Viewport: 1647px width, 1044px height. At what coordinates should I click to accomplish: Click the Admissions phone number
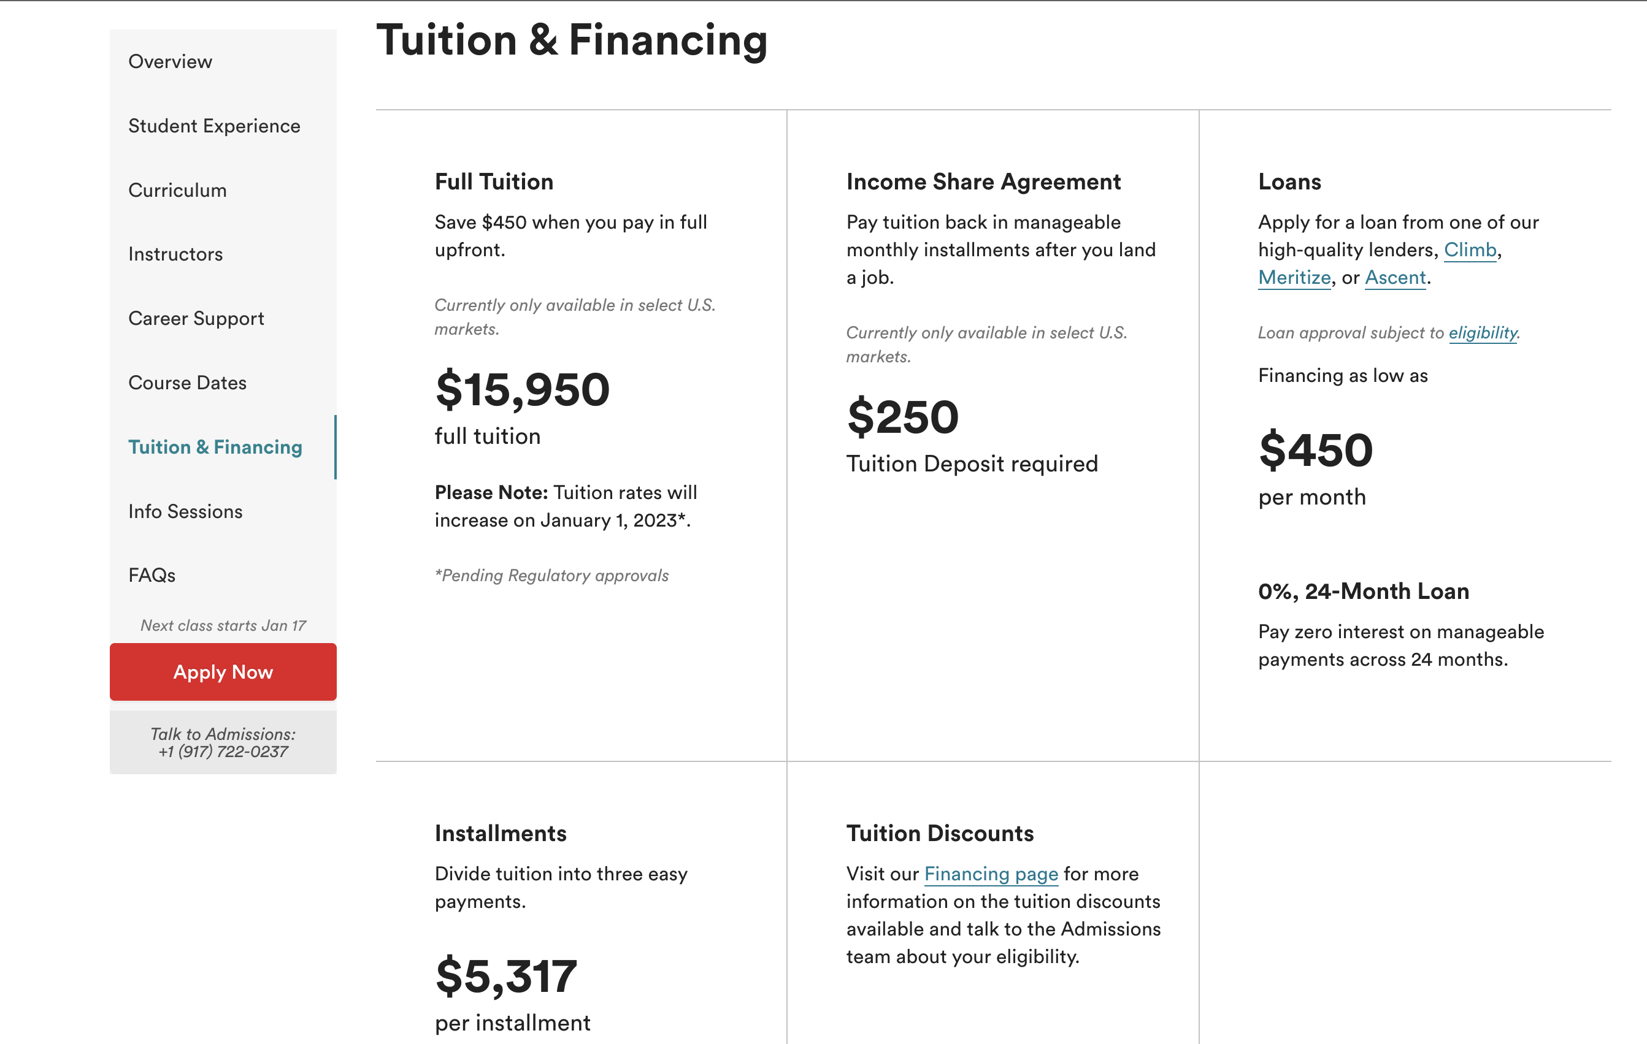[x=223, y=752]
